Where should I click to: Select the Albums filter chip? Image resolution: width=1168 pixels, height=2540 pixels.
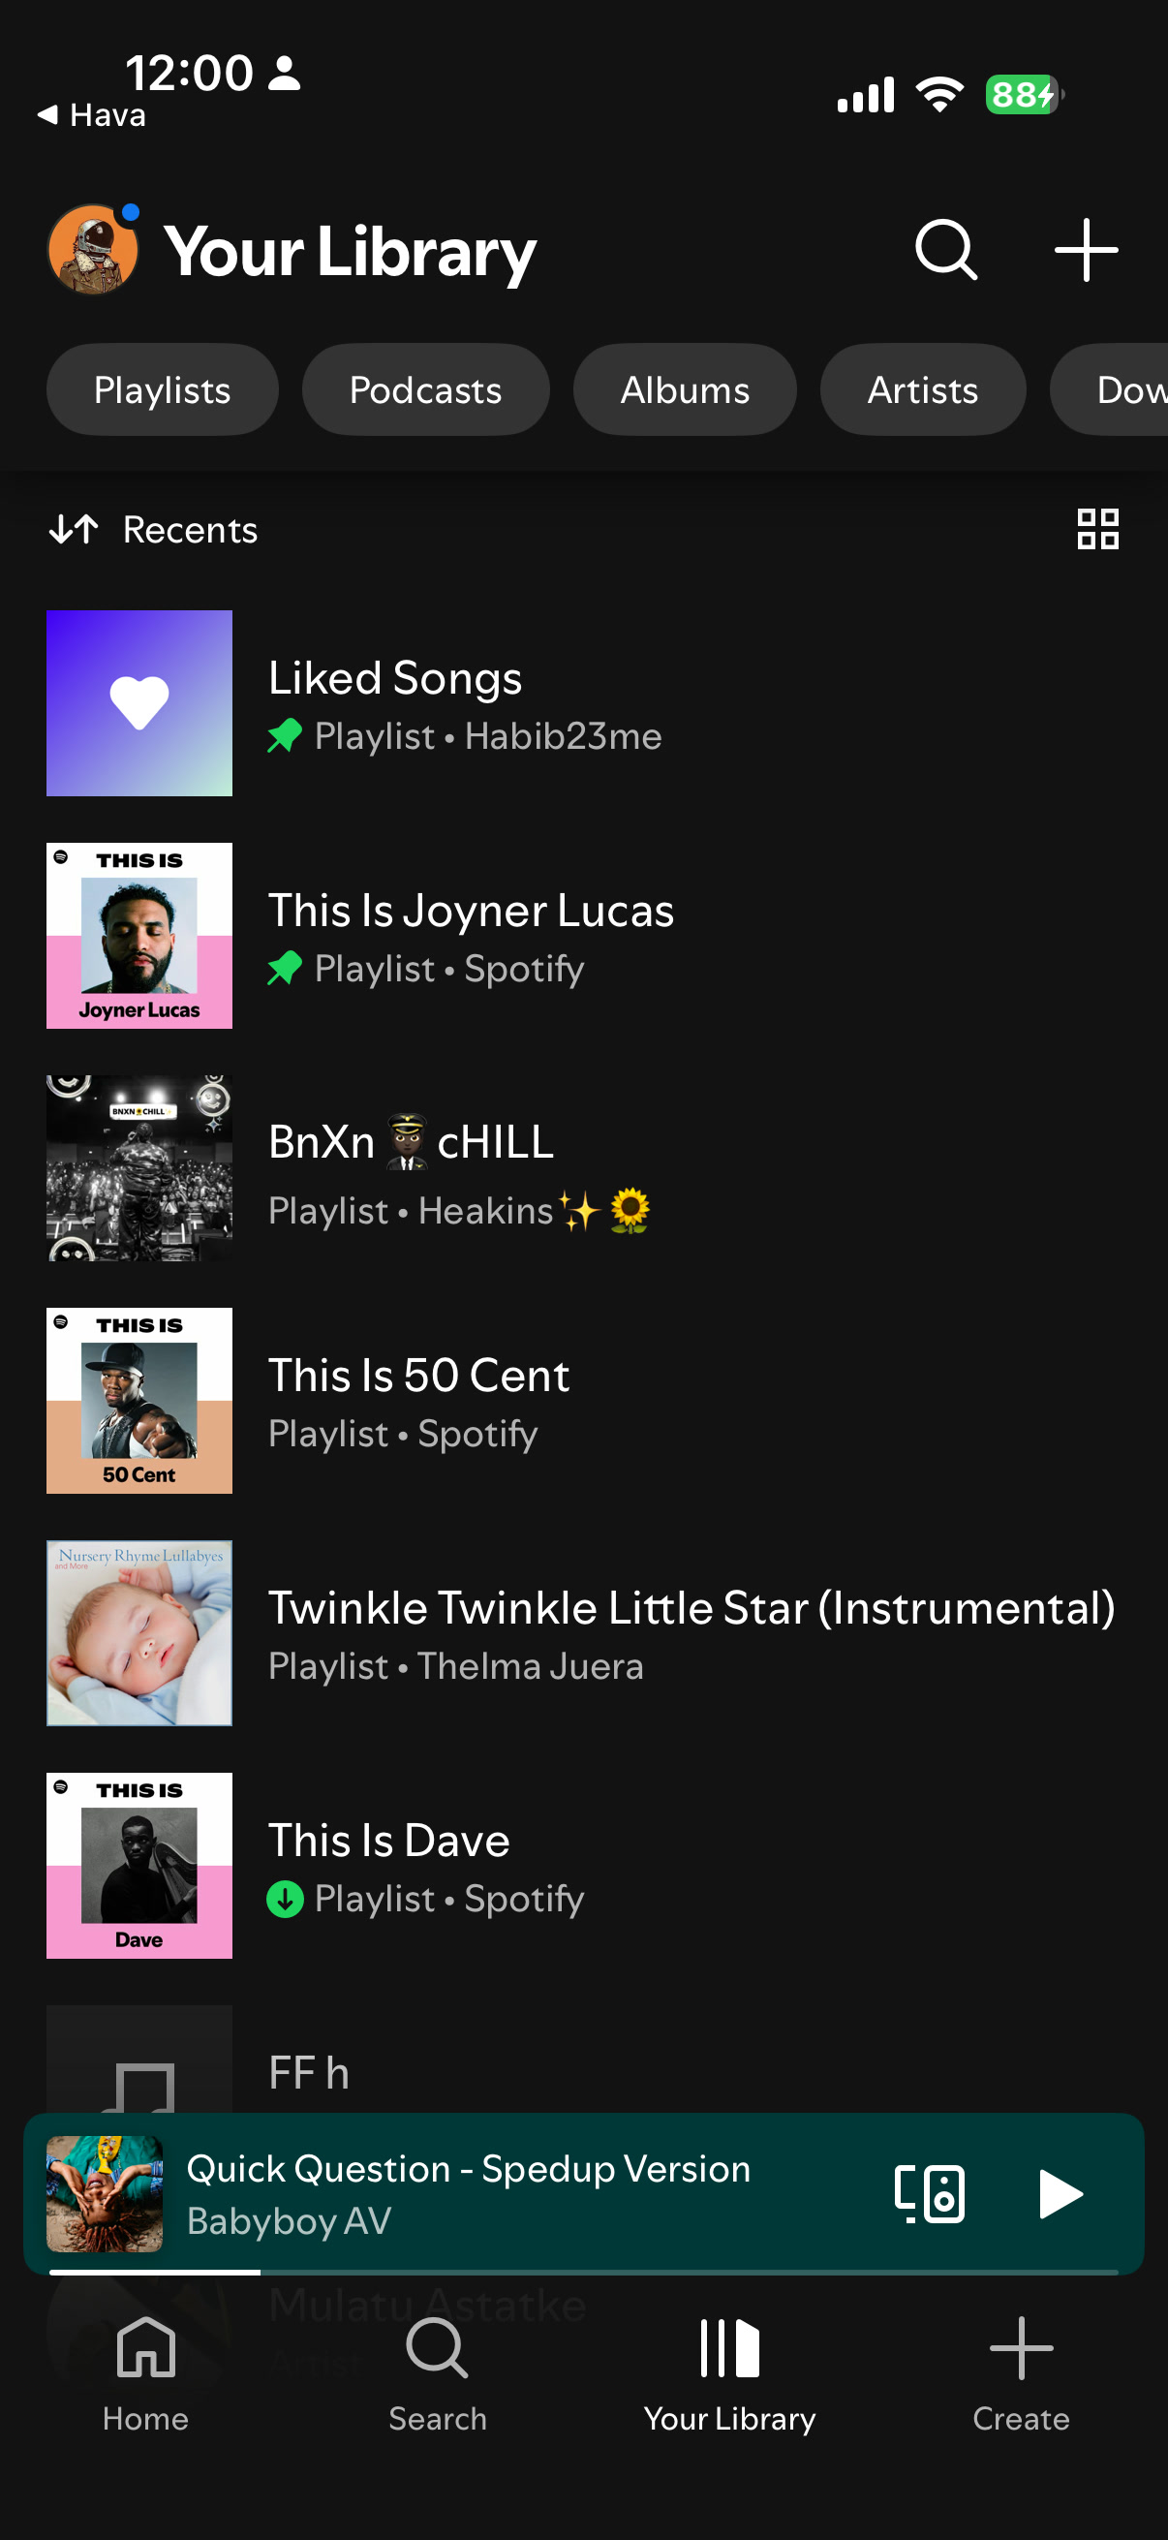pyautogui.click(x=684, y=389)
